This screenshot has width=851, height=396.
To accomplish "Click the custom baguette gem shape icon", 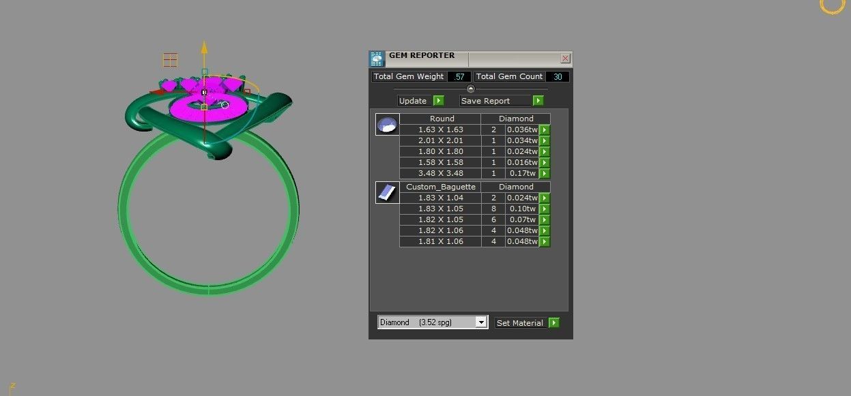I will 387,192.
